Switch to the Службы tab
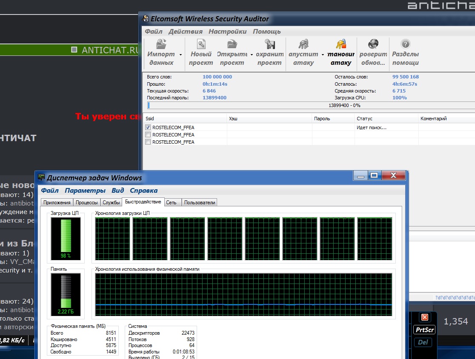Screen dimensions: 475x359 [111, 203]
